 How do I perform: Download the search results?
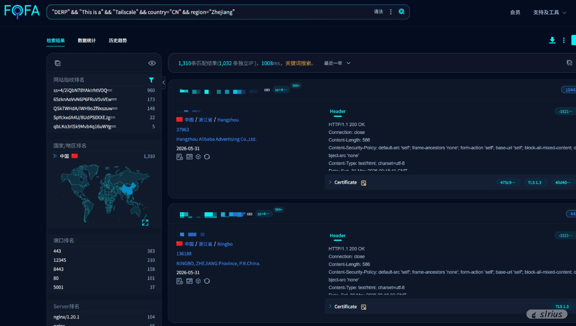click(552, 40)
